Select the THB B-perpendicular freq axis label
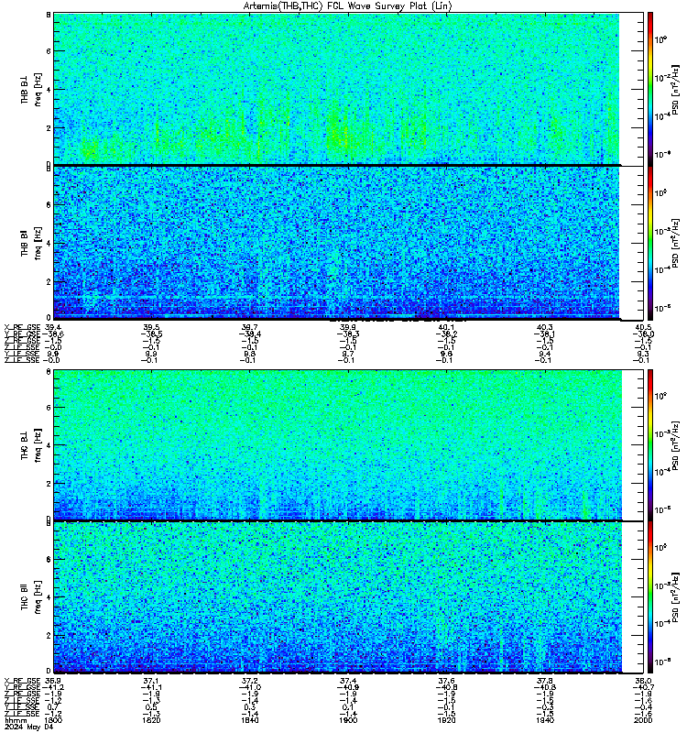The width and height of the screenshot is (687, 733). point(31,89)
